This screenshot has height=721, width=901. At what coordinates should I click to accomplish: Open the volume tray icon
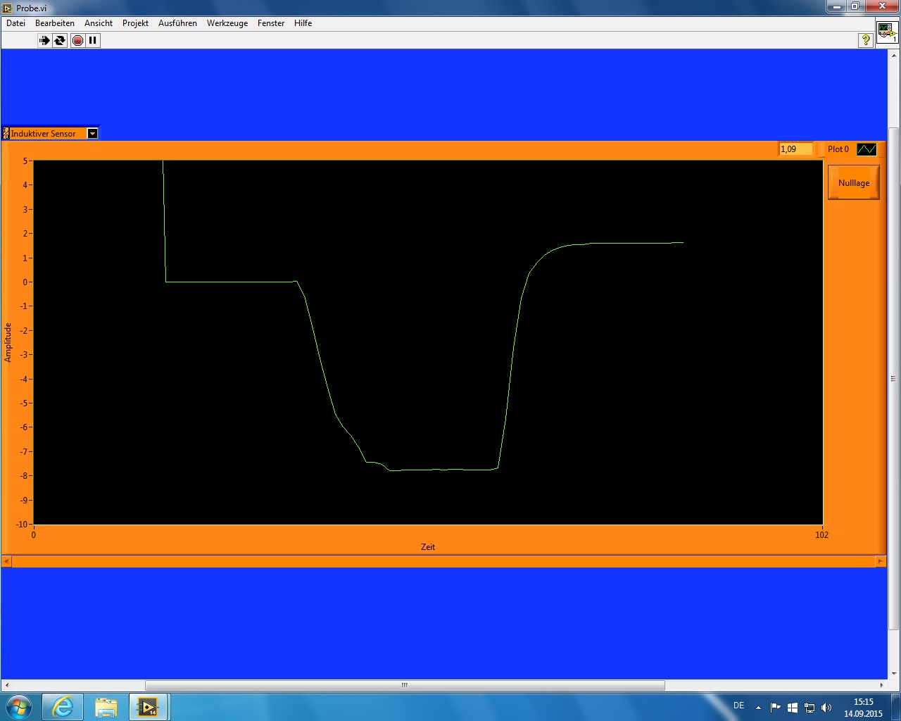[826, 708]
